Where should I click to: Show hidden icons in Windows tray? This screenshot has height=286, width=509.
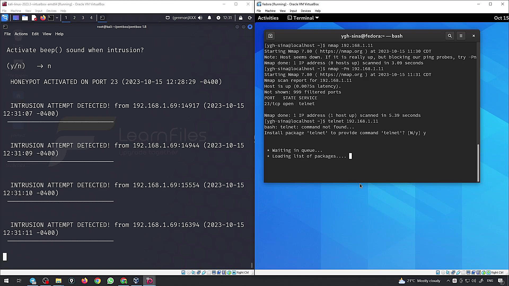[x=448, y=281]
